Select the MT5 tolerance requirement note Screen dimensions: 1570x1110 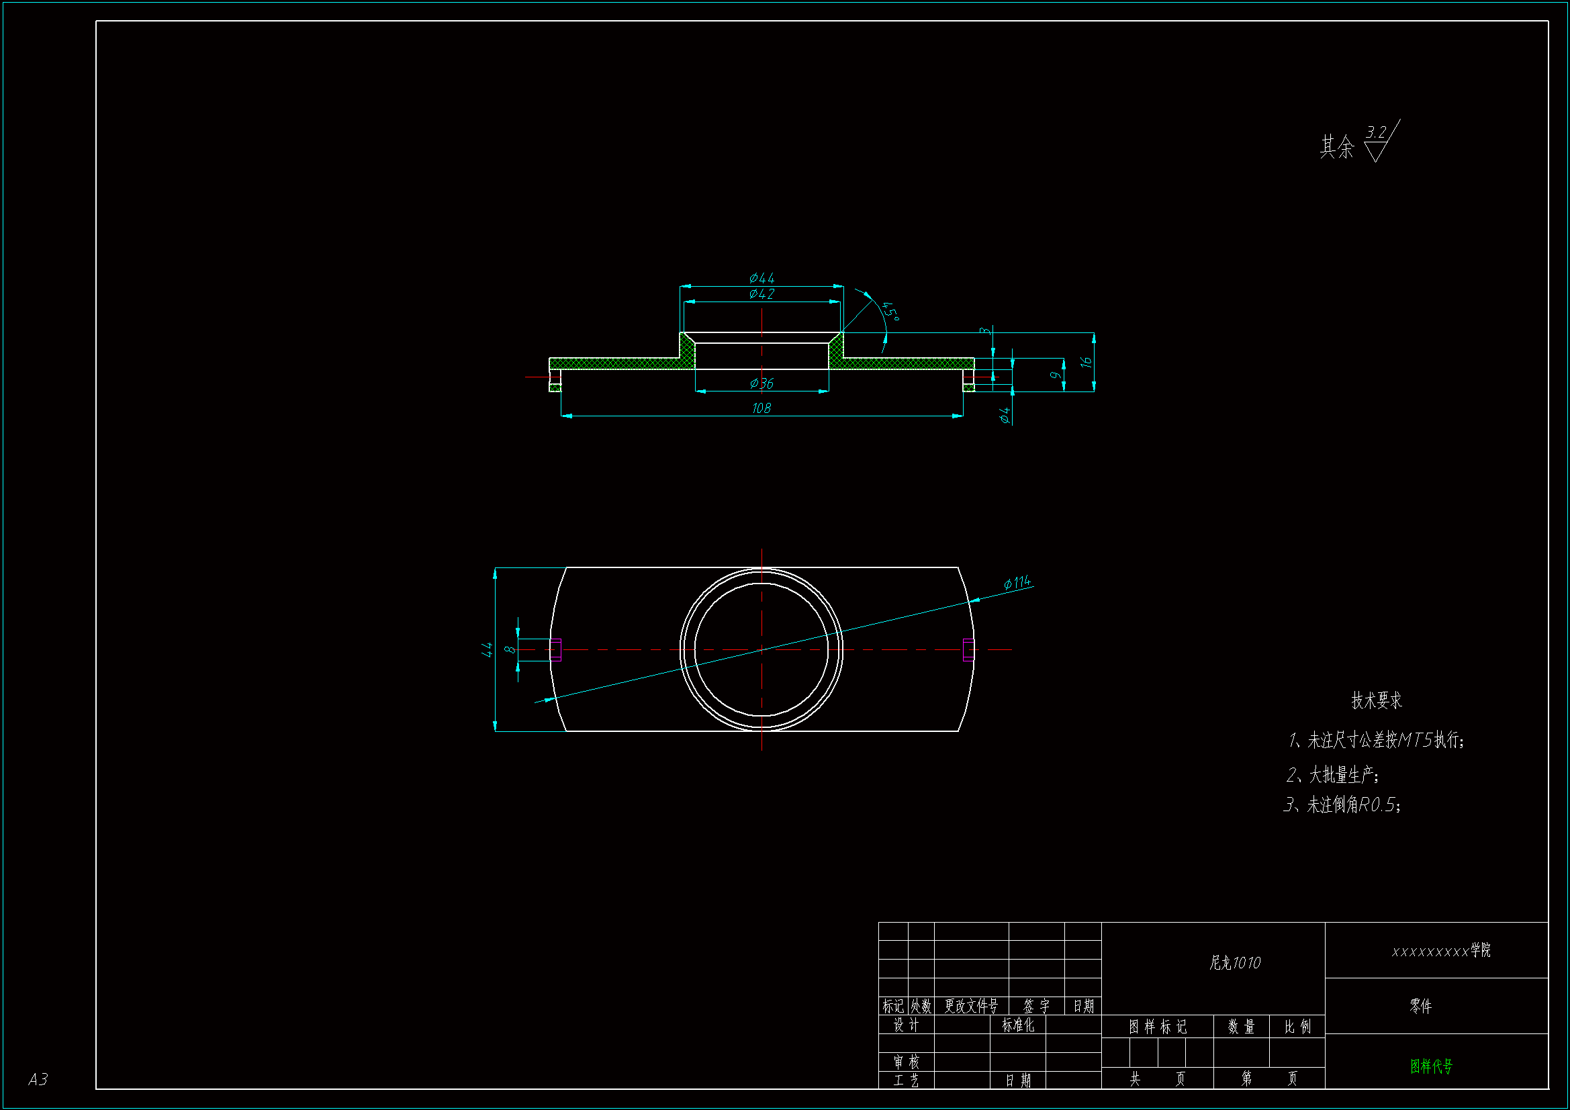coord(1376,740)
